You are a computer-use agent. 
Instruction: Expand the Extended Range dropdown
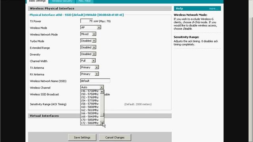point(88,47)
